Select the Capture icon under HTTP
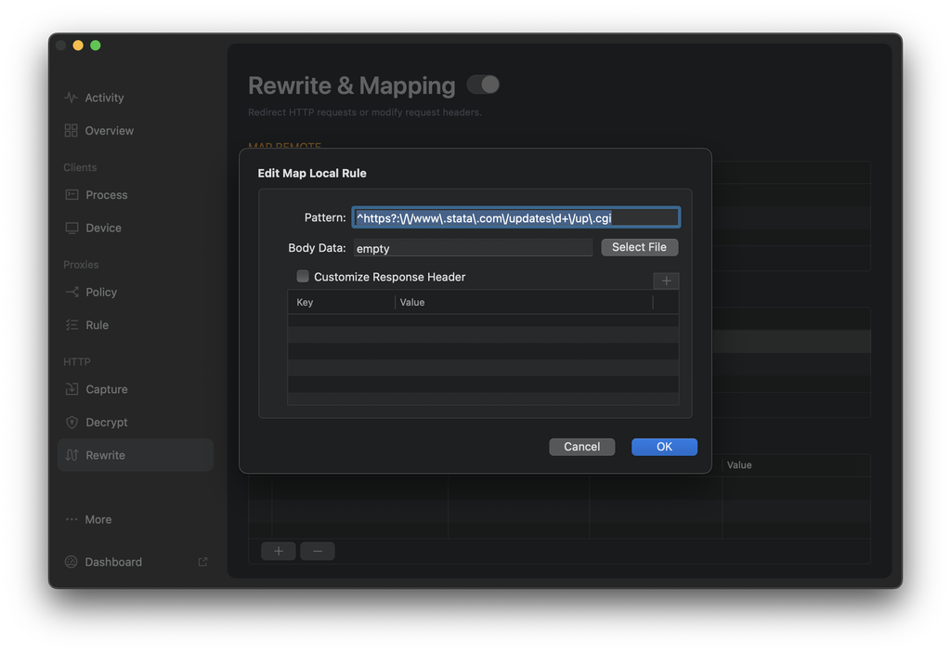 pos(70,389)
